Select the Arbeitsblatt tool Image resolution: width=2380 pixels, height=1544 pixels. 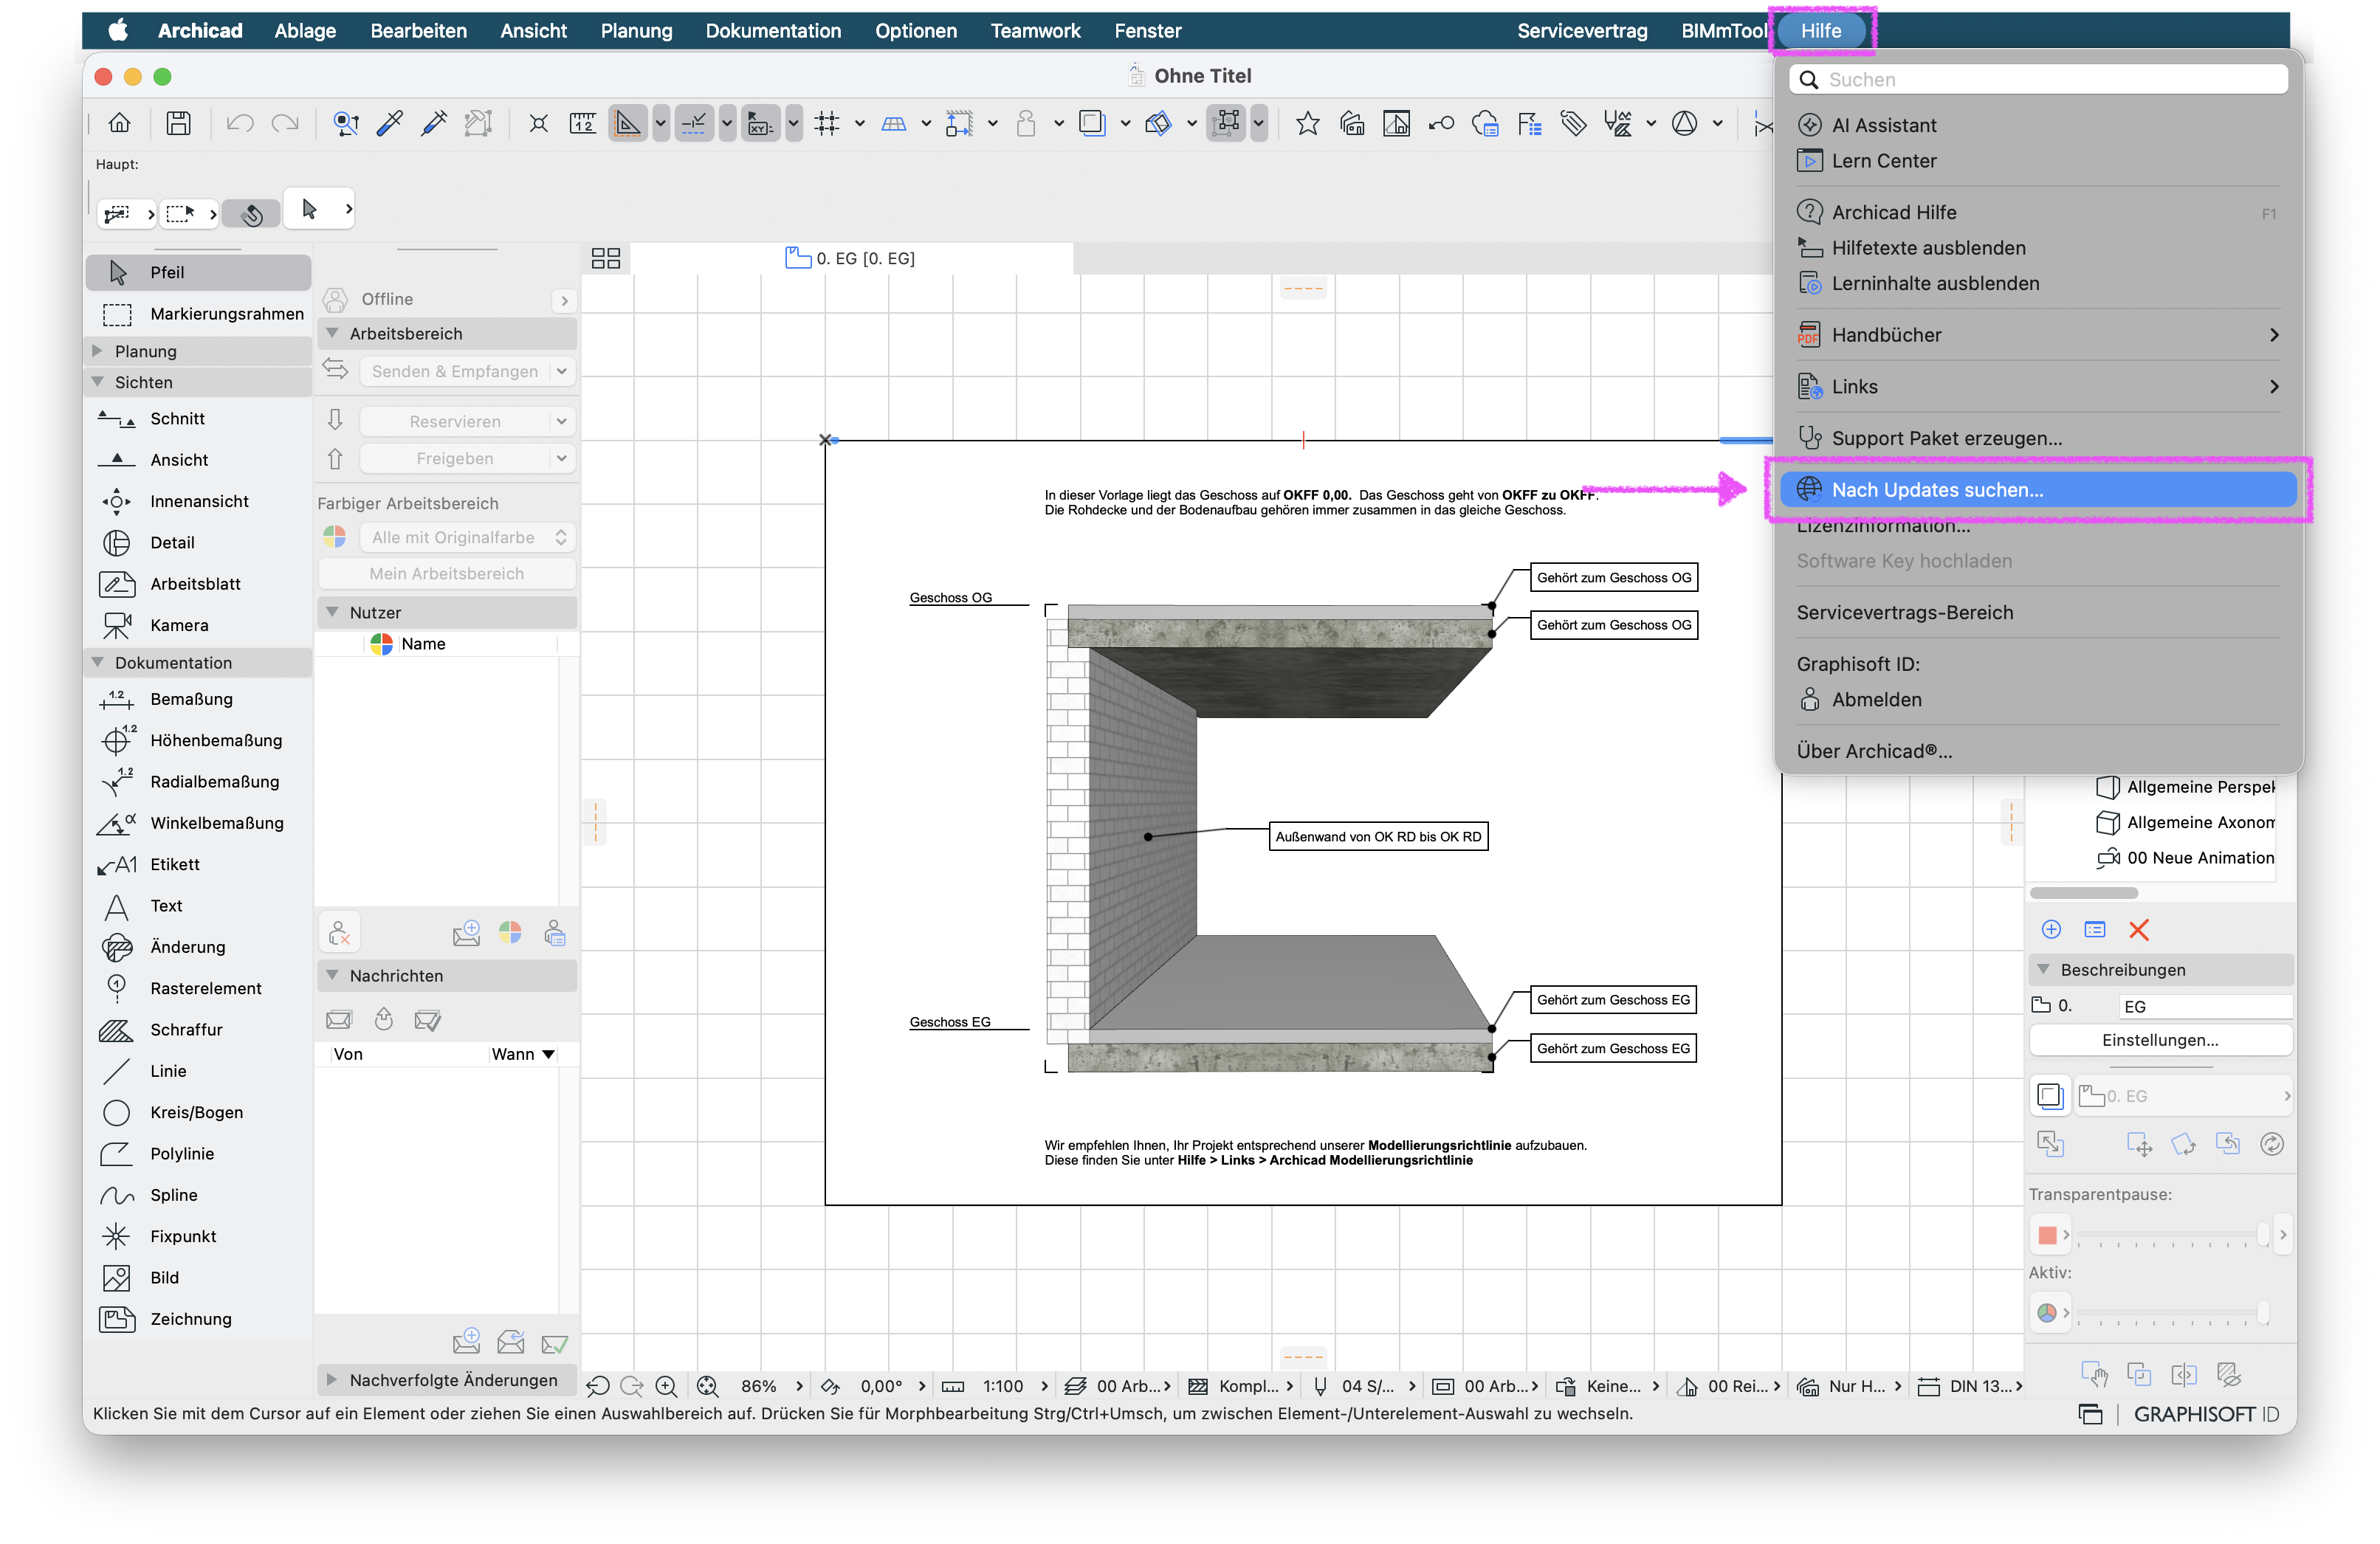point(198,584)
